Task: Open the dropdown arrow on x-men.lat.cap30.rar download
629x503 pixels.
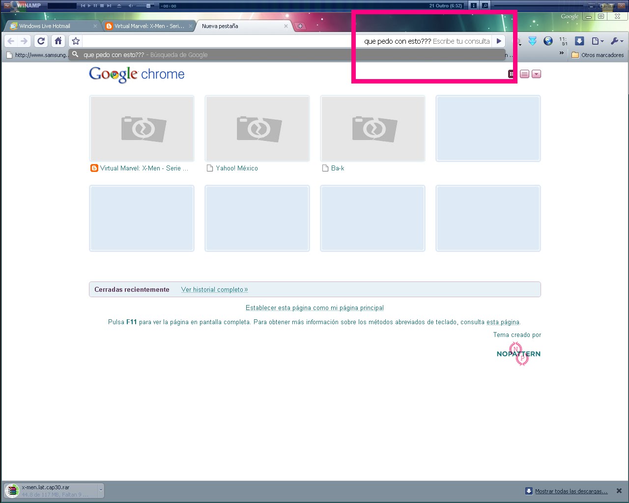Action: (x=101, y=490)
